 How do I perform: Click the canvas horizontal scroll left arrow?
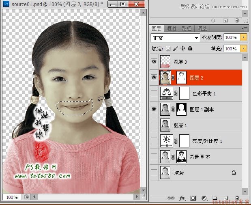(34, 196)
